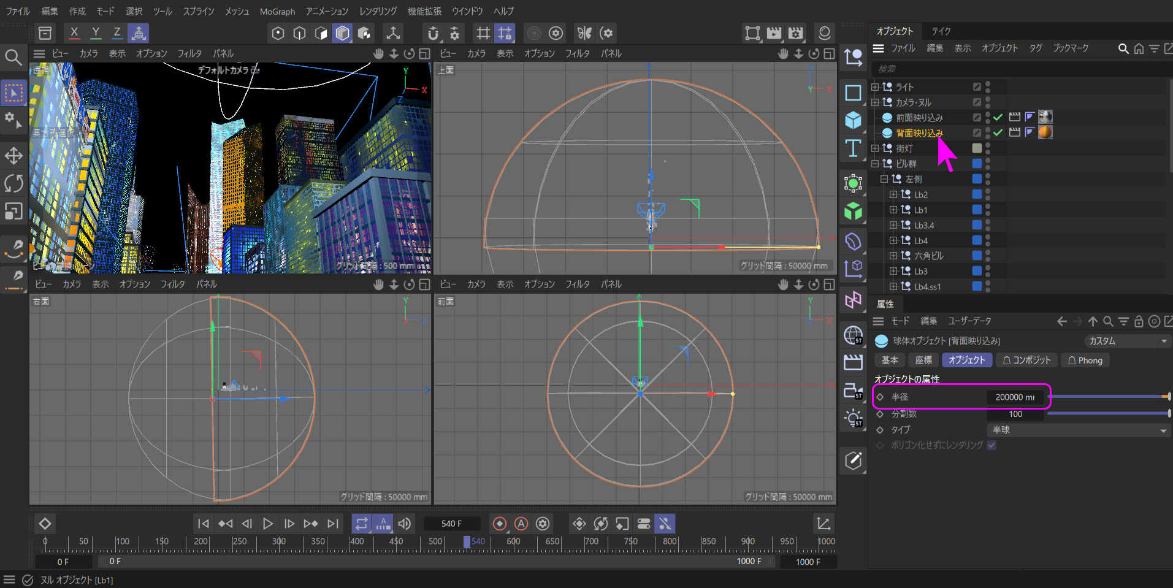Click the 座標 attribute tab button

coord(923,361)
